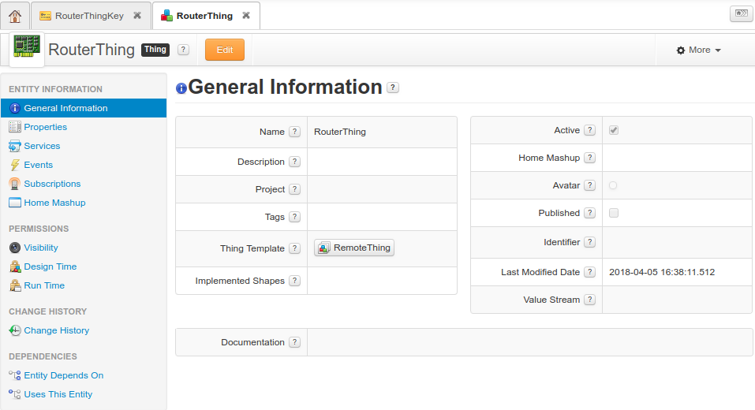Click the help icon next to Description
The width and height of the screenshot is (755, 410).
tap(294, 162)
